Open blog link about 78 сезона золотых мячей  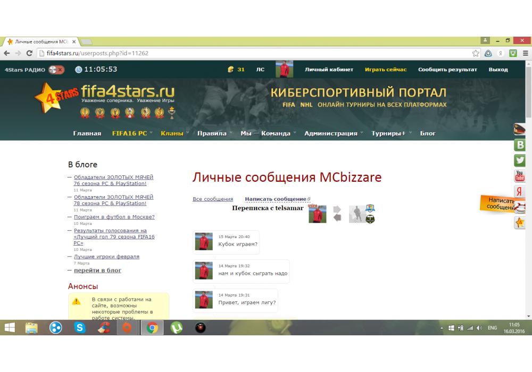tap(113, 200)
